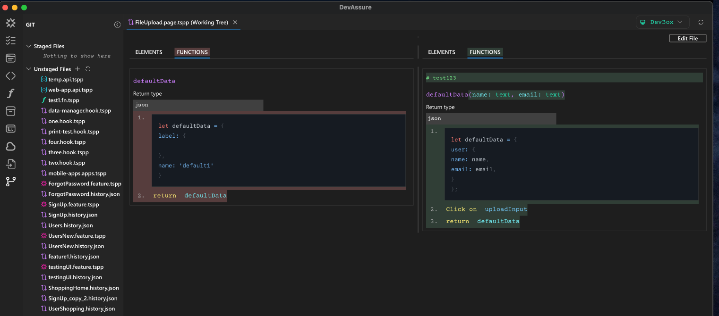Screen dimensions: 719x316
Task: Collapse the Unstaged Files section
Action: (28, 69)
